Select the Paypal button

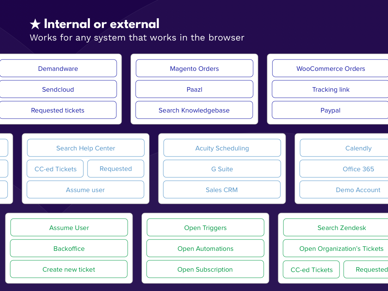click(x=330, y=110)
